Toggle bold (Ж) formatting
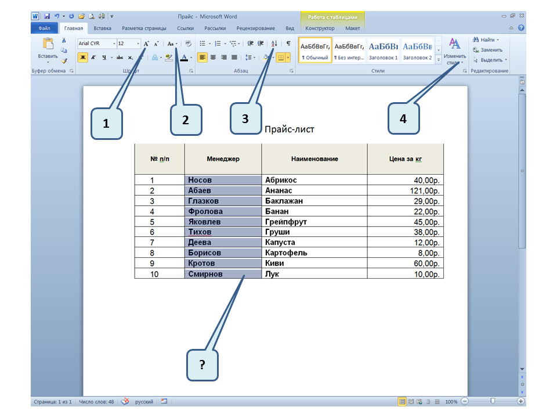557x418 pixels. click(82, 57)
